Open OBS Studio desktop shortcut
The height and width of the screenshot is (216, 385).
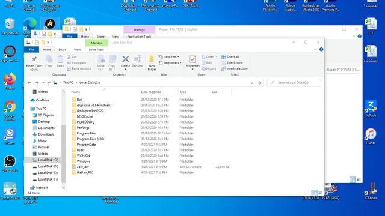[10, 163]
